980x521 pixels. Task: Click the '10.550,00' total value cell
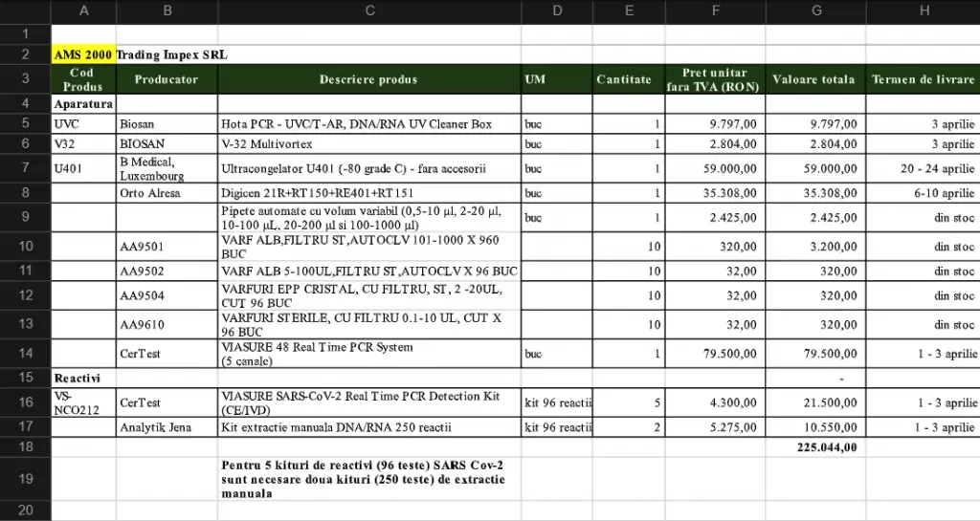[x=815, y=426]
